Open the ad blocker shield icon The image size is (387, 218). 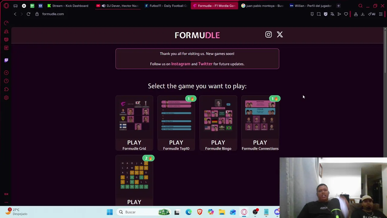[326, 14]
